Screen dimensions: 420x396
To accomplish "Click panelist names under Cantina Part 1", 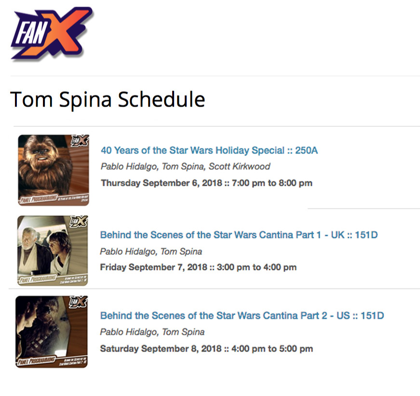I will point(151,251).
